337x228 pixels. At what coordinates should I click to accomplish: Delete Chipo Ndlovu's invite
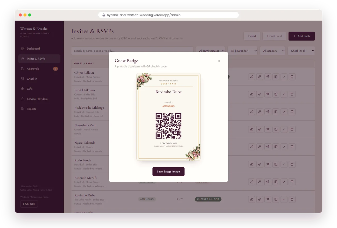(292, 77)
